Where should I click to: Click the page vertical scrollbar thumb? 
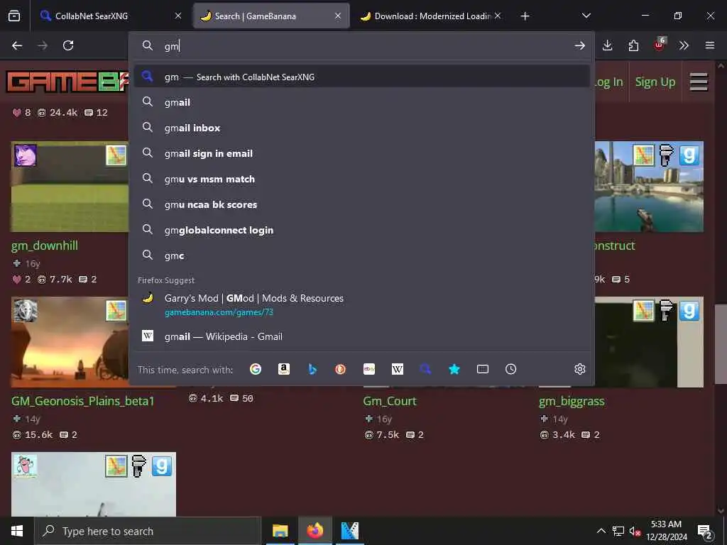[721, 344]
